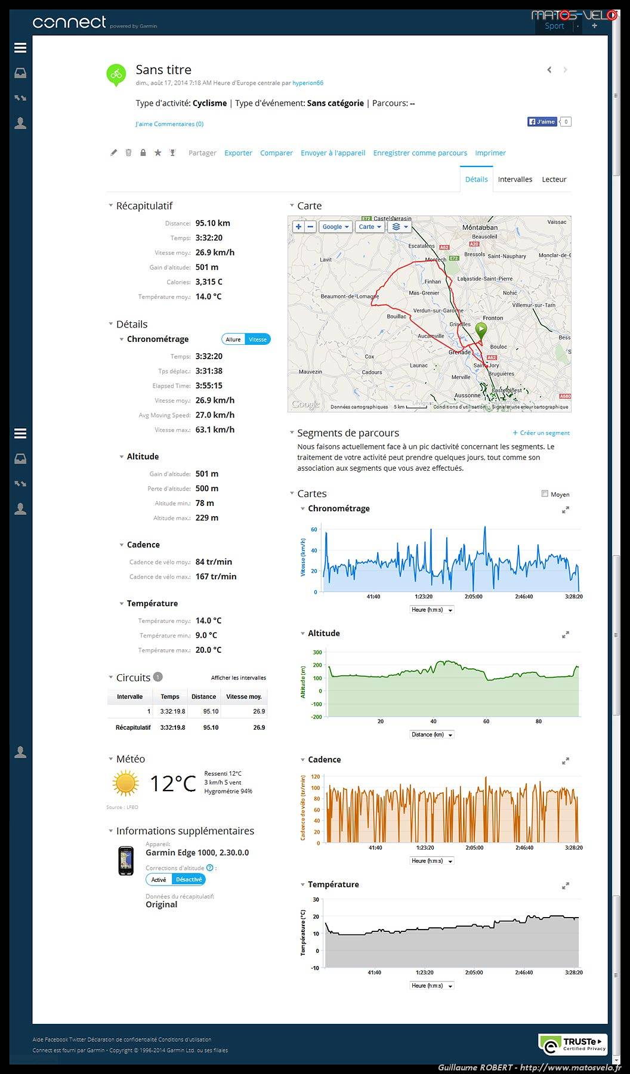Click the Imprimer link
The image size is (630, 1074).
(490, 153)
